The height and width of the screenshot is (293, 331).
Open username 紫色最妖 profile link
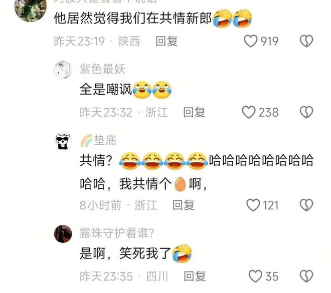102,69
